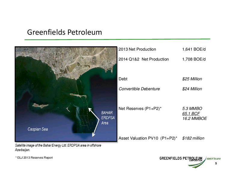Click 'Net Reserves (P1+P2)*' label

click(x=140, y=109)
